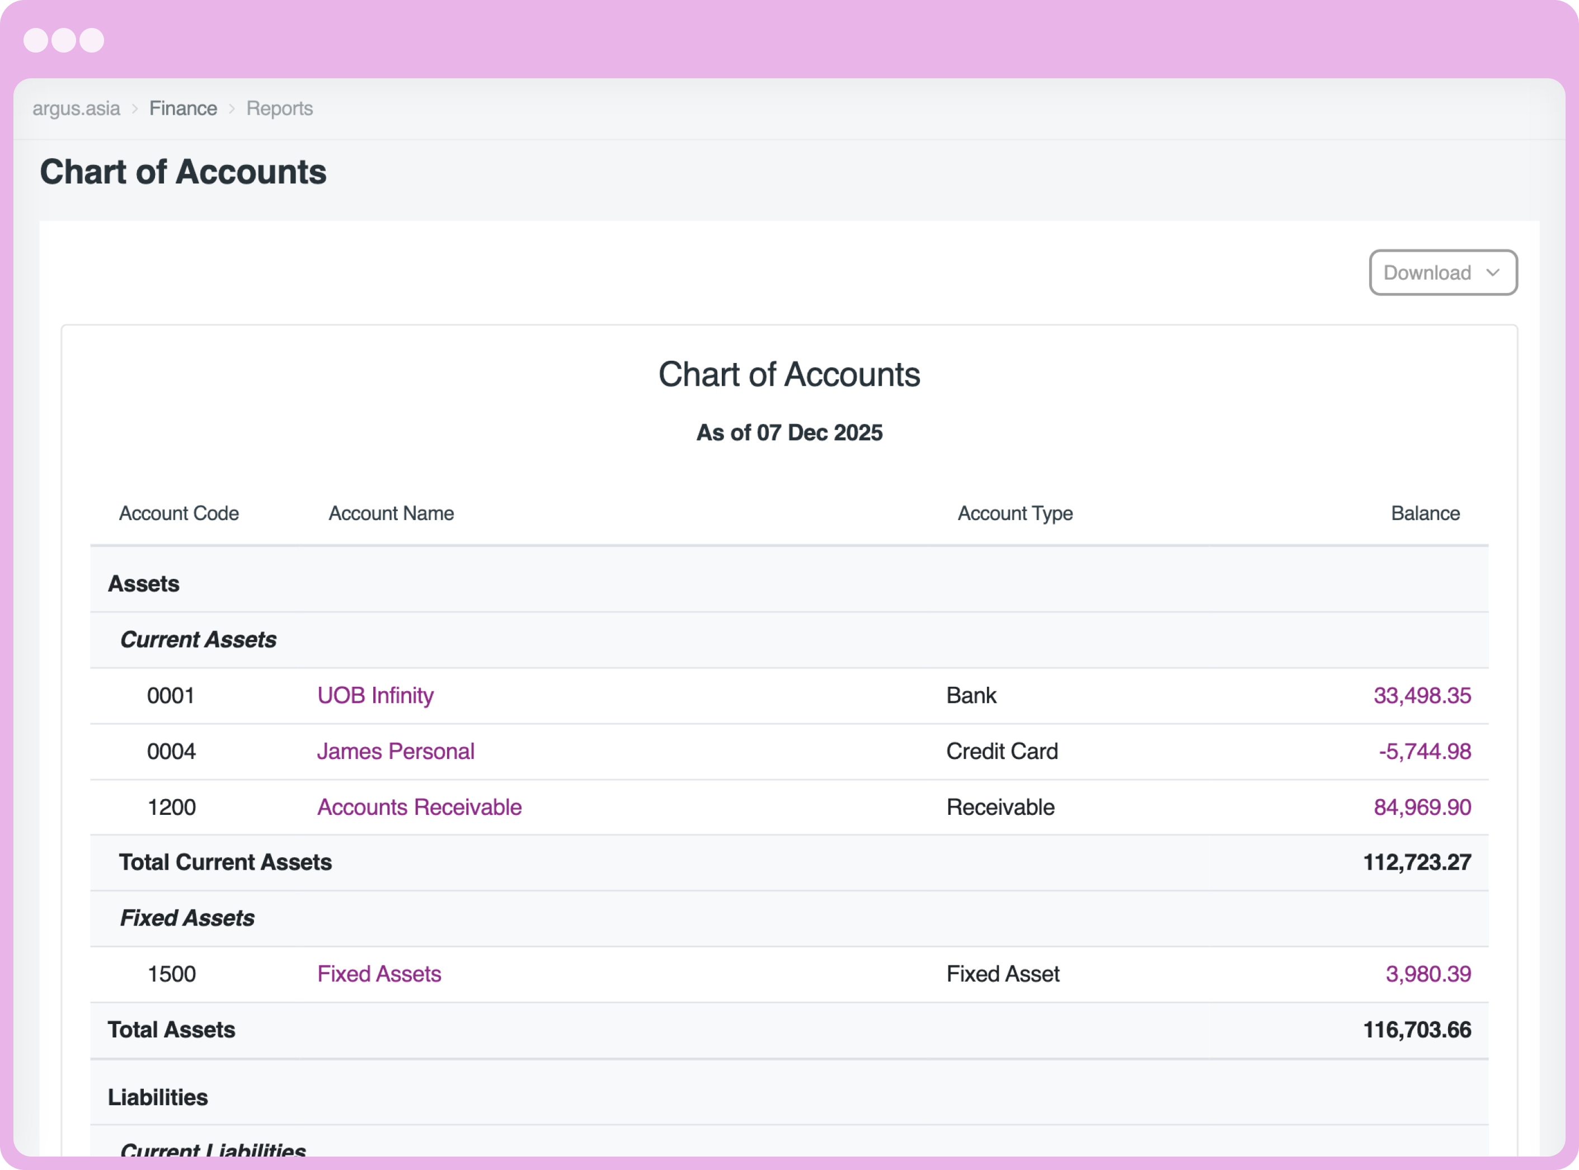Click the Total Assets row
The image size is (1579, 1170).
point(171,1030)
